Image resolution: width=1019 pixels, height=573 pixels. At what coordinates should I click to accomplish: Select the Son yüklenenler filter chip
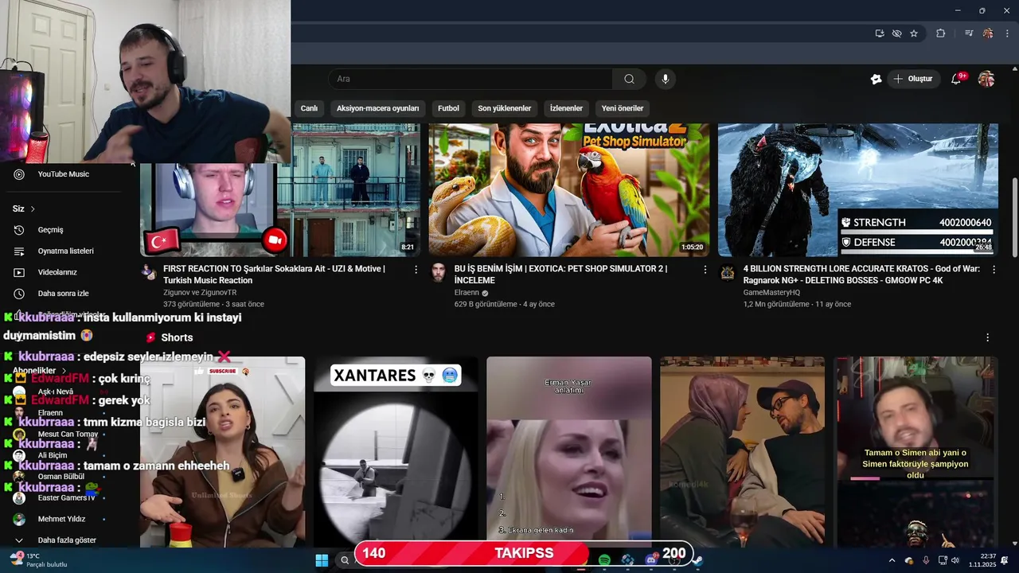point(504,108)
